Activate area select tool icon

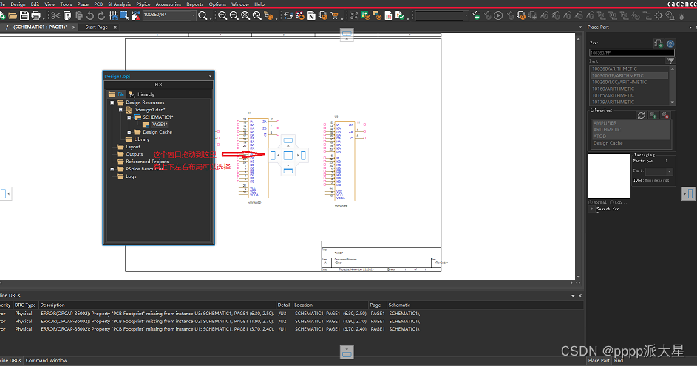[x=124, y=16]
